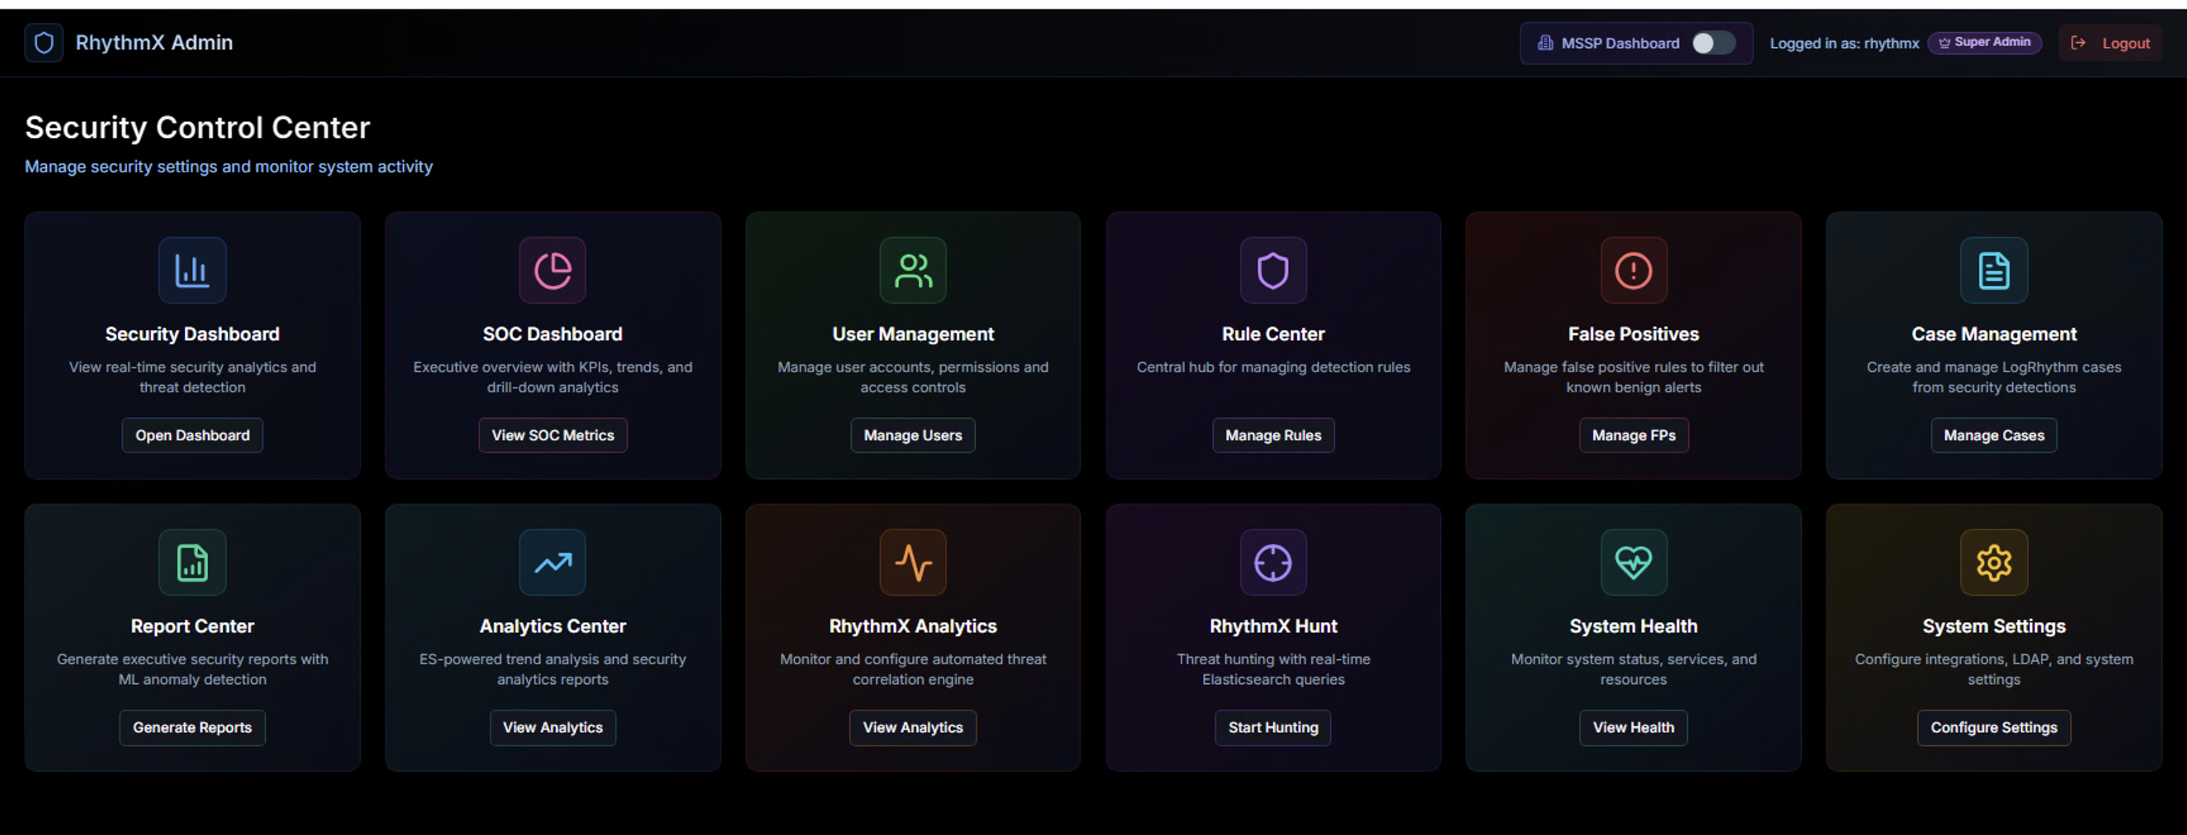Open Dashboard from the Security Dashboard card
Viewport: 2187px width, 835px height.
[x=192, y=435]
